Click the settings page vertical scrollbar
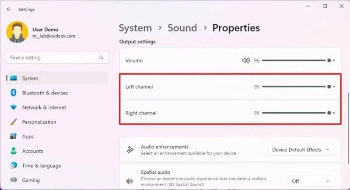This screenshot has width=350, height=190. coord(348,128)
